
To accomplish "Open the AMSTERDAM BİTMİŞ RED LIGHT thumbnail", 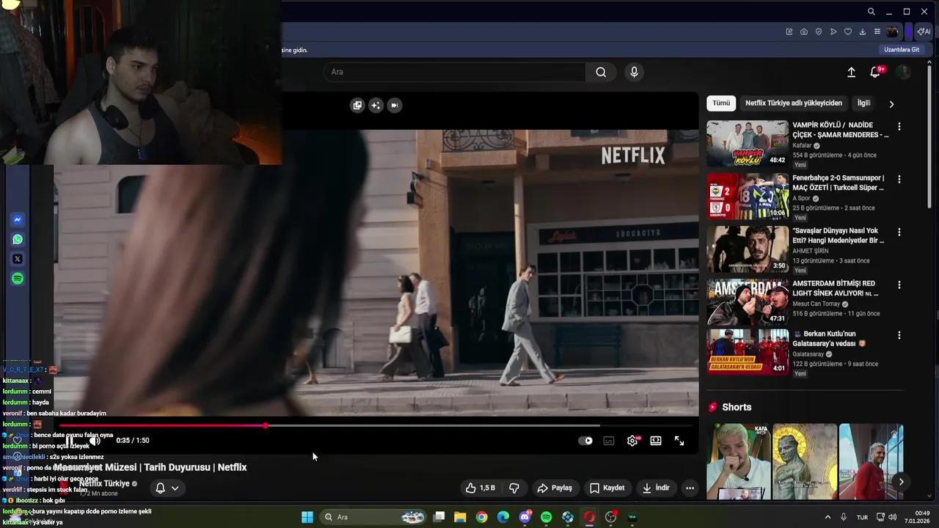I will pyautogui.click(x=748, y=302).
